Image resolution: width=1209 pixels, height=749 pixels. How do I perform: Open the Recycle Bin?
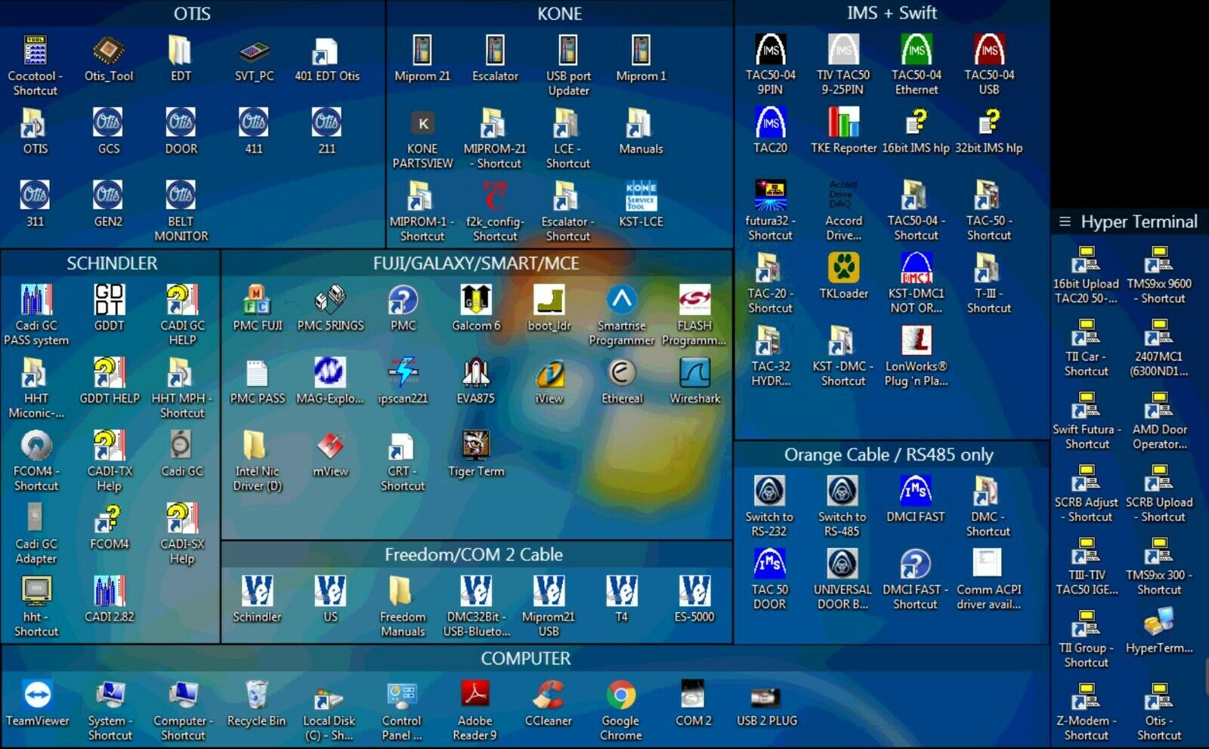pyautogui.click(x=256, y=695)
